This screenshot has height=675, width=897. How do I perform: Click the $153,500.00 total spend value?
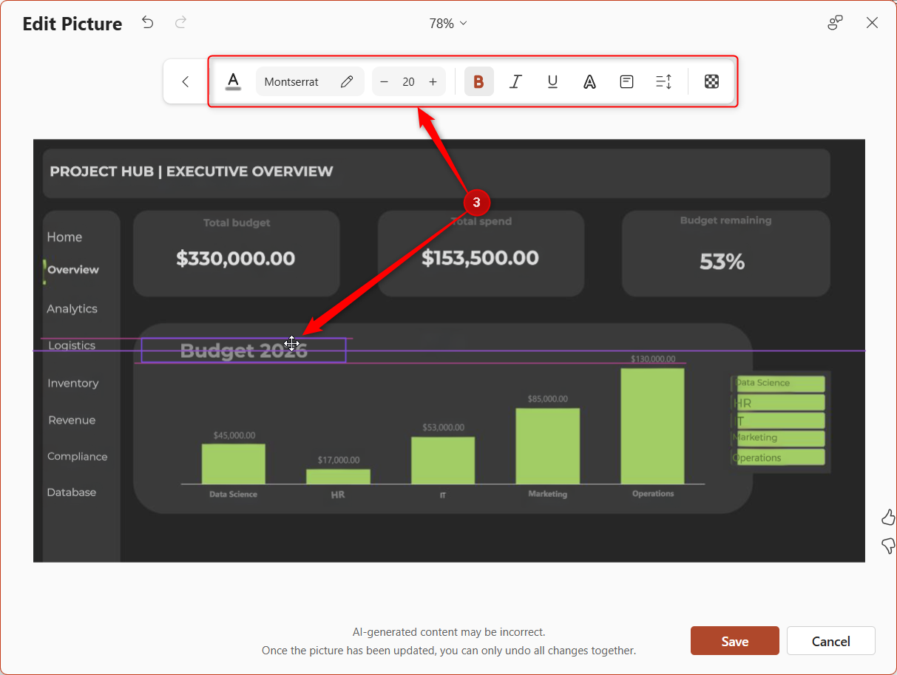[x=481, y=258]
